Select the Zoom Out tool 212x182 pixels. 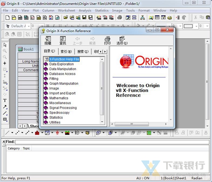5,57
